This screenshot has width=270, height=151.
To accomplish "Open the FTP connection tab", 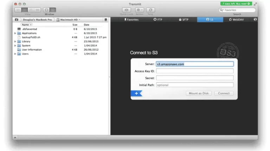I will point(158,20).
